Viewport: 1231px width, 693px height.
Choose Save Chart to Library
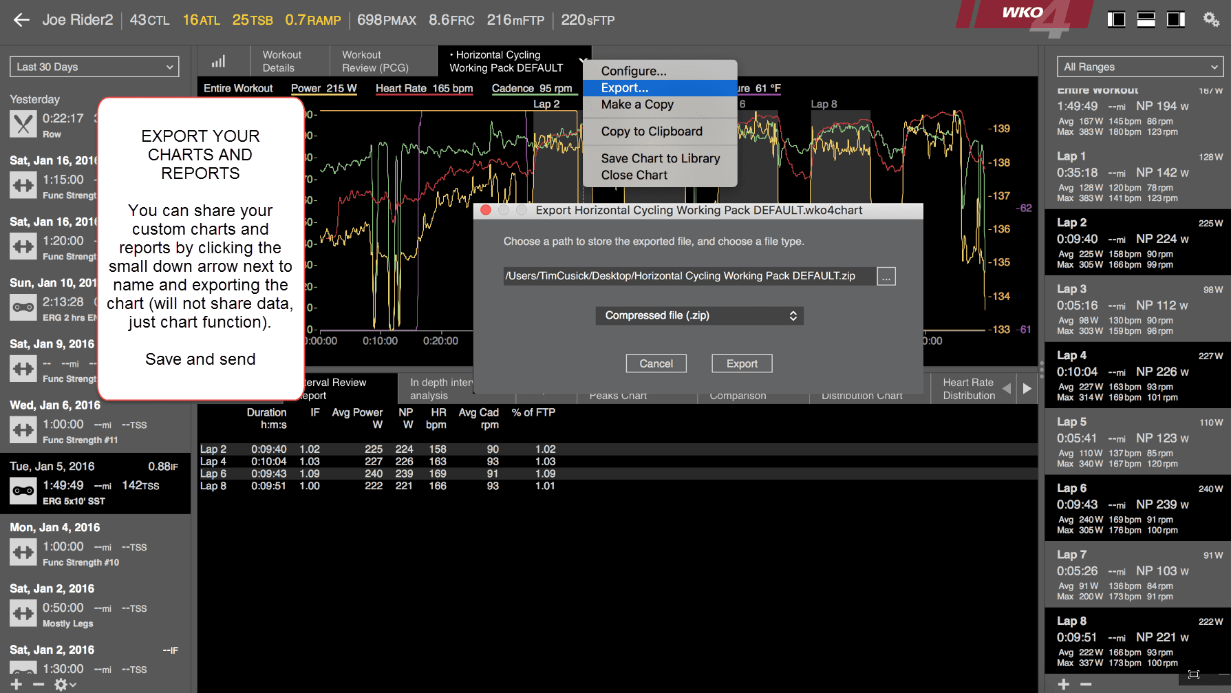click(x=660, y=158)
